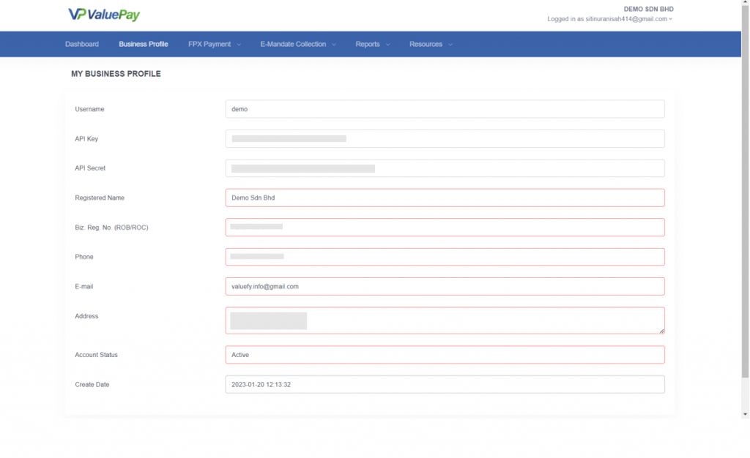Click the Username input field
The width and height of the screenshot is (750, 458).
click(x=445, y=109)
